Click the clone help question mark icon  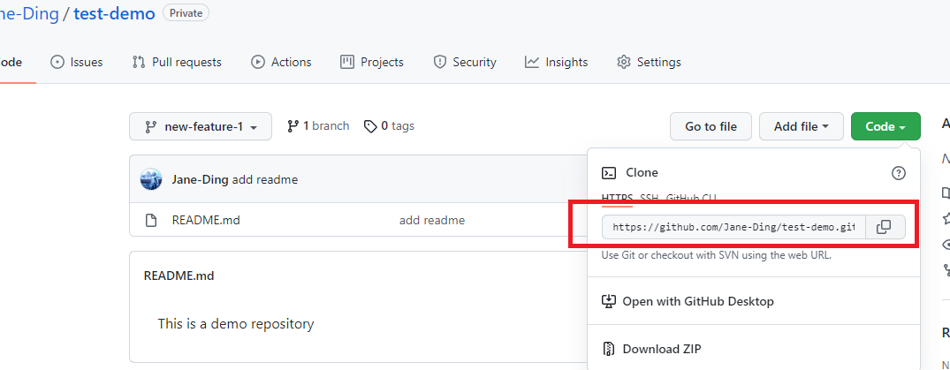coord(899,173)
